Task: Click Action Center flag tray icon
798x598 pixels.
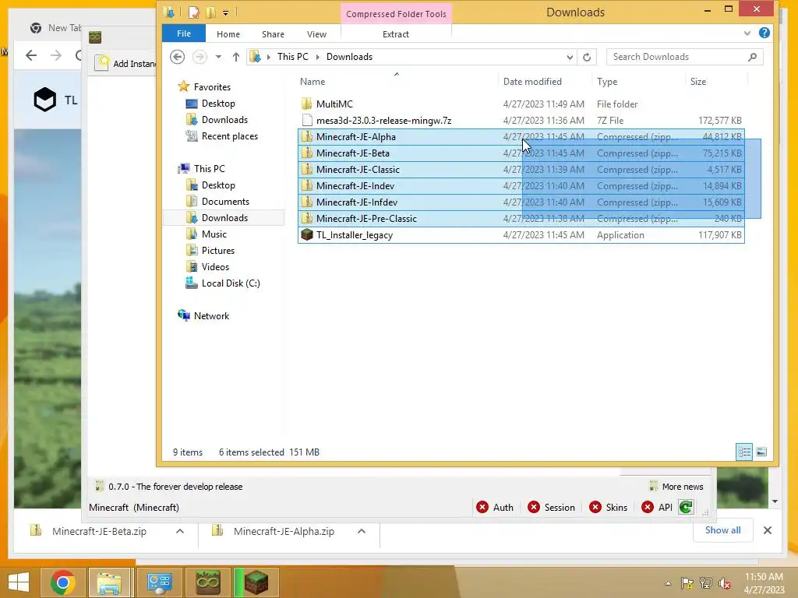Action: click(x=687, y=583)
